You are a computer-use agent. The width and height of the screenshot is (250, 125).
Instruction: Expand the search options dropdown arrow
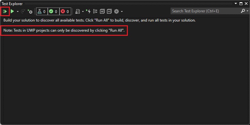(x=247, y=11)
